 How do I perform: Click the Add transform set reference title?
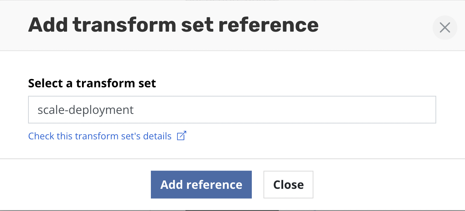[x=173, y=24]
